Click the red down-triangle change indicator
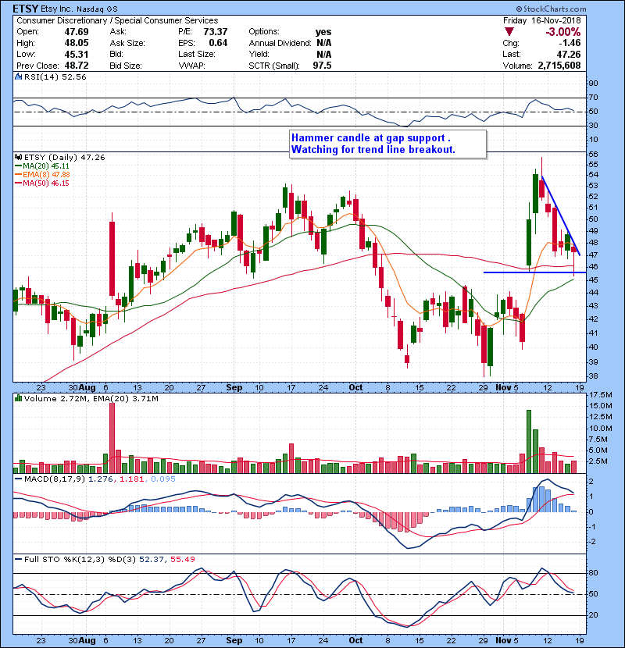The height and width of the screenshot is (648, 625). pos(509,32)
